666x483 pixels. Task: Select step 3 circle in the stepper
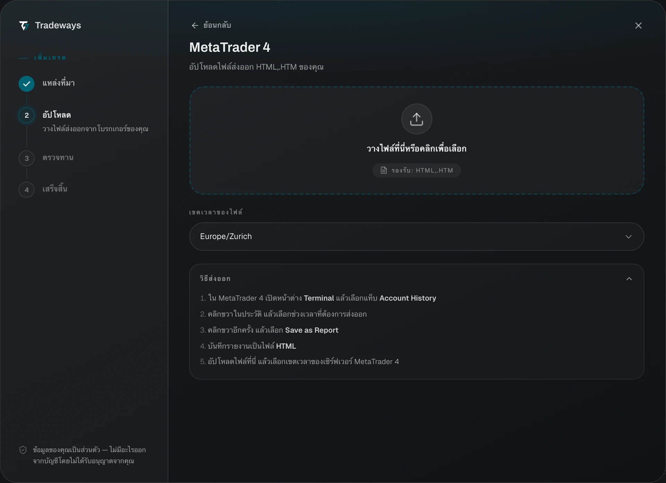[26, 158]
